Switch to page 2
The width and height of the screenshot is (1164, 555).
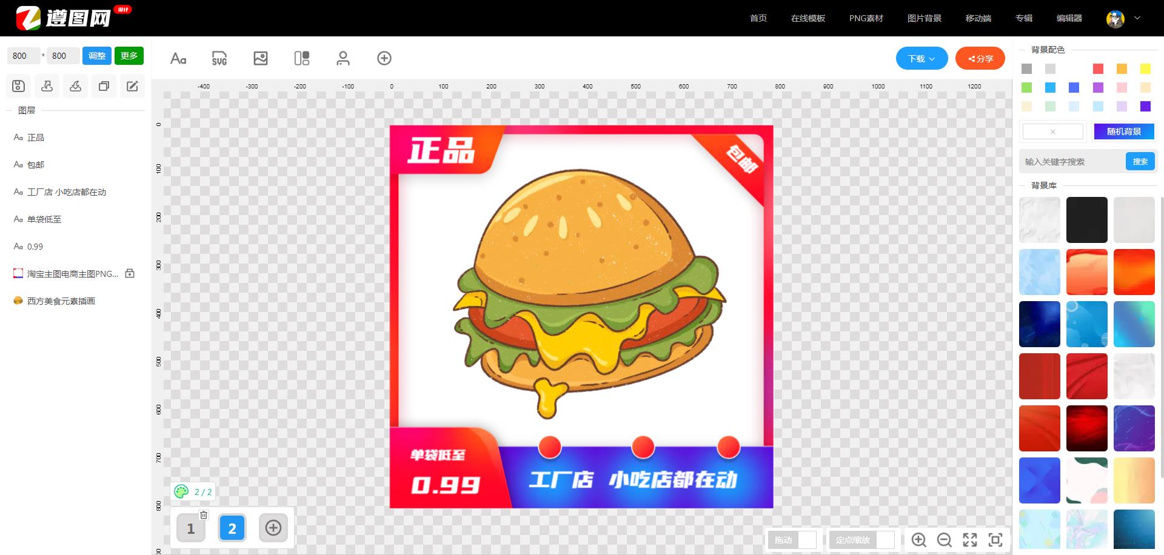coord(232,528)
